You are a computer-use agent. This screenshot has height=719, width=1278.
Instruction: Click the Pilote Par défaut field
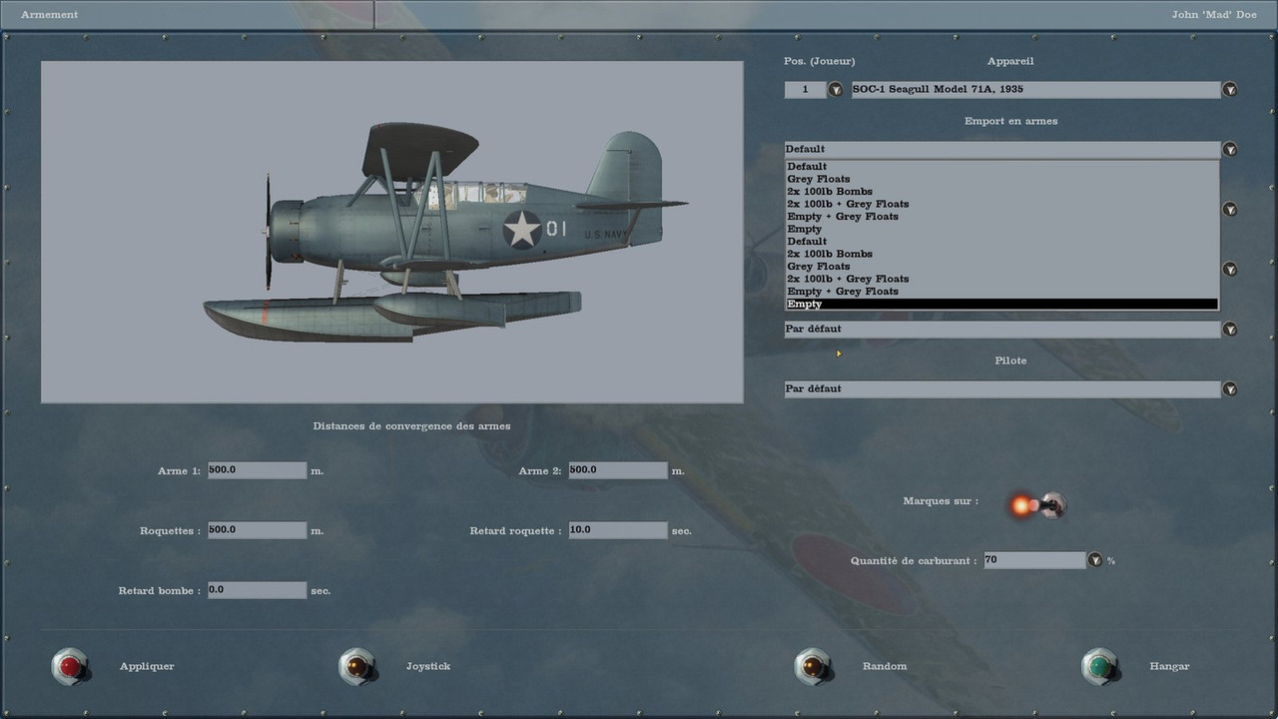point(1002,389)
